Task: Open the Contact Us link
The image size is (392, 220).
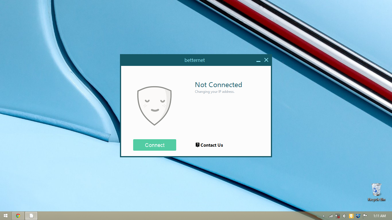Action: point(212,145)
